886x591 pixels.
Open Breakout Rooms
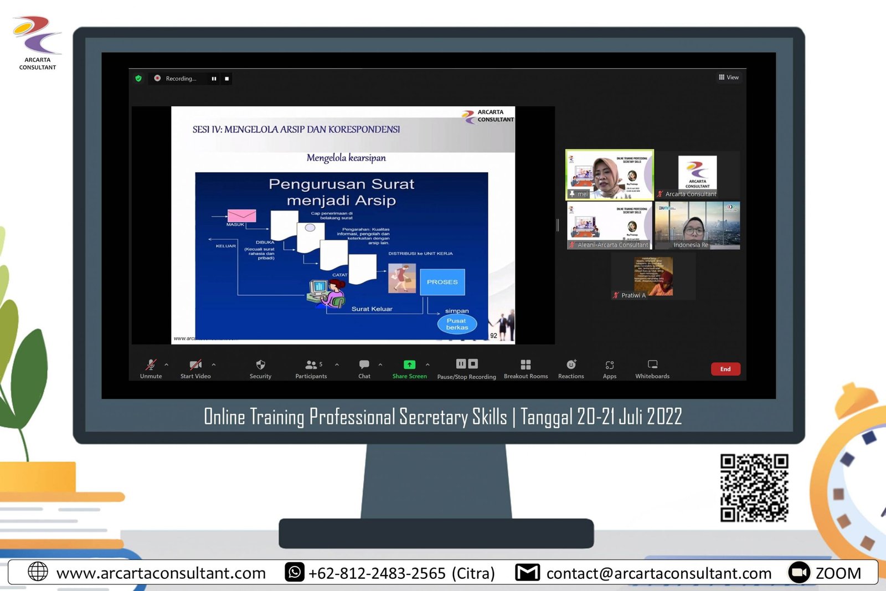coord(526,364)
